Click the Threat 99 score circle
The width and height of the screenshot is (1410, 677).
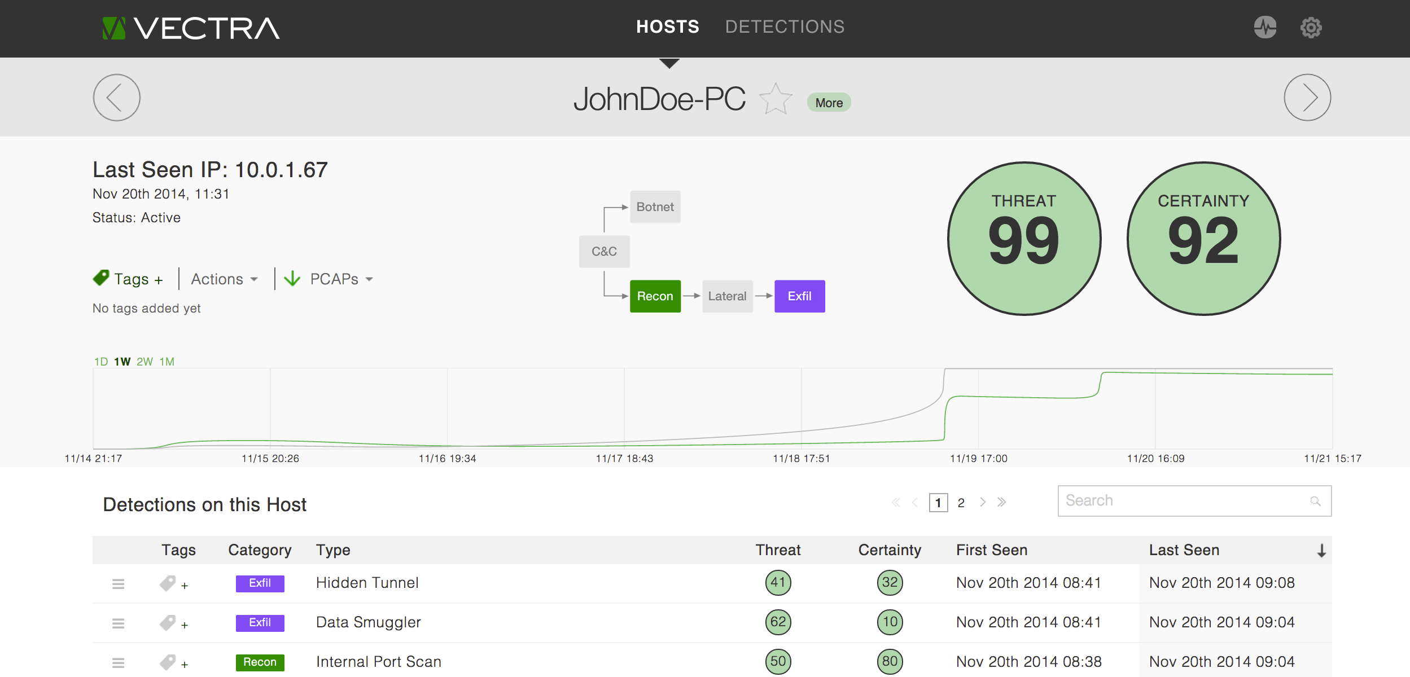click(x=1024, y=239)
